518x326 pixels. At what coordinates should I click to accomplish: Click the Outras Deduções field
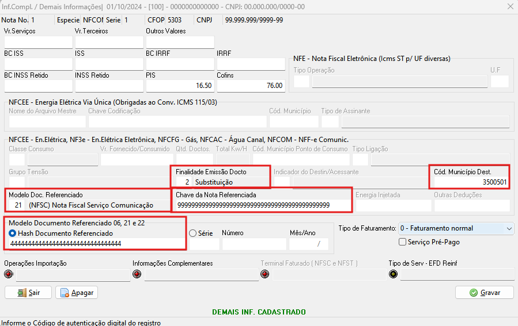(472, 205)
